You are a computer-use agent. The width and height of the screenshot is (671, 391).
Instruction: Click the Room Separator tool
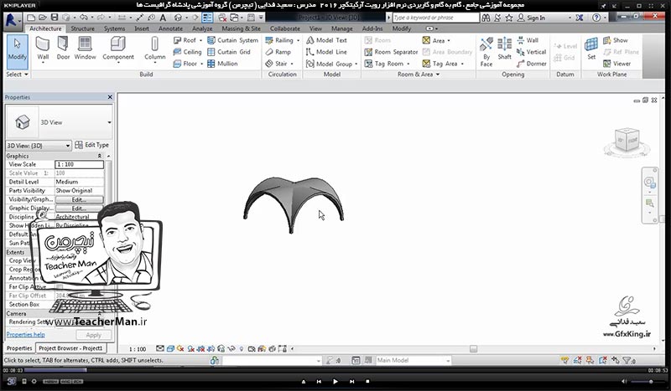(x=391, y=52)
